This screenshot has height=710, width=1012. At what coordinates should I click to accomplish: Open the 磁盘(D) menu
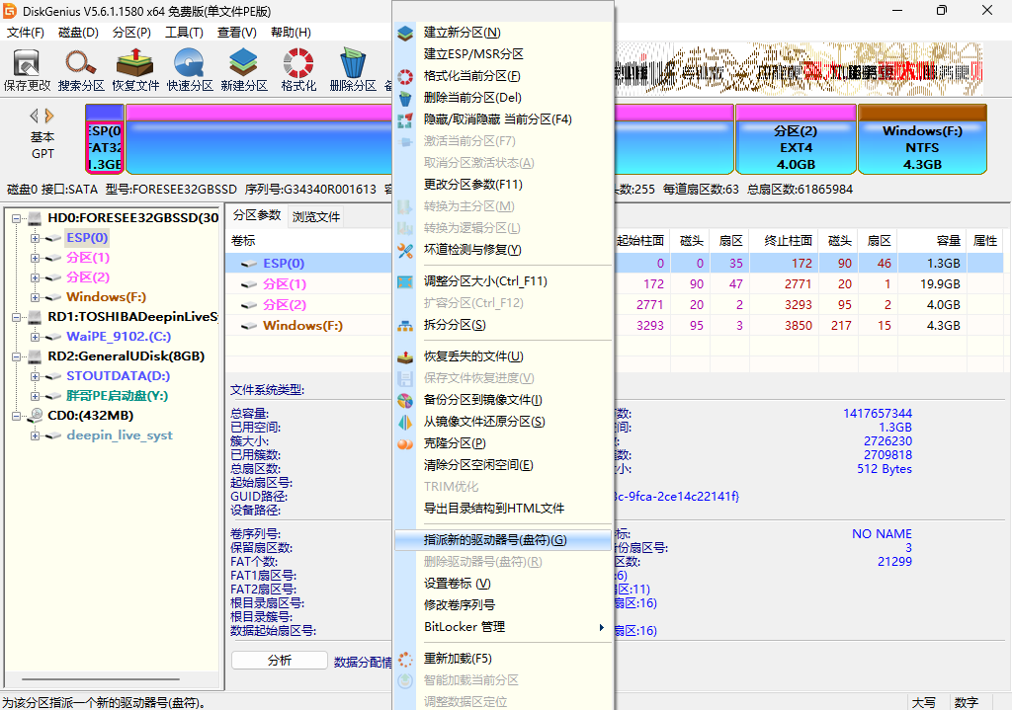pos(78,33)
